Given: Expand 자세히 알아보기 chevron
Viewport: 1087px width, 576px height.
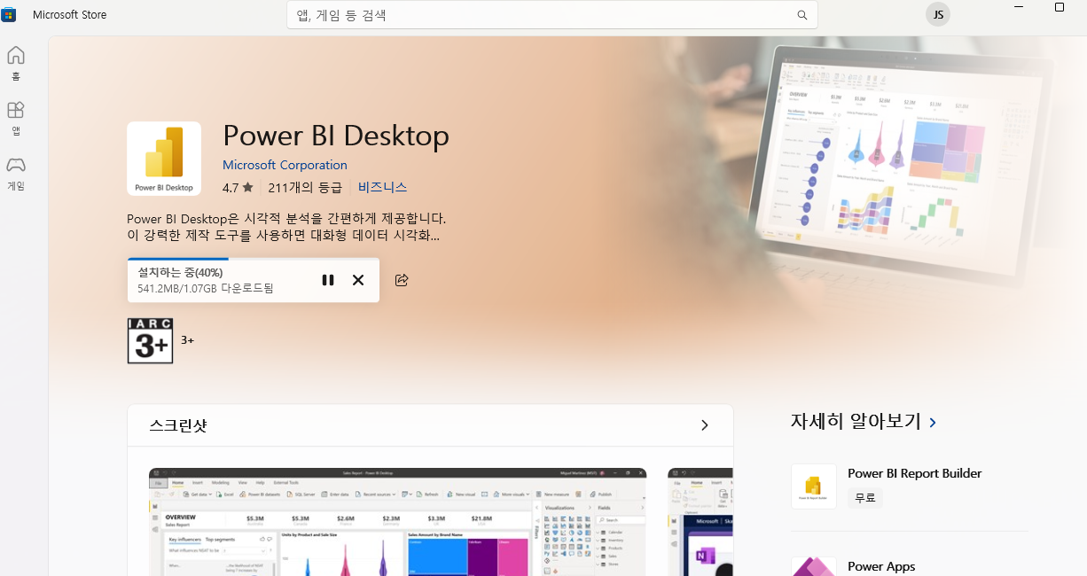Looking at the screenshot, I should pos(933,423).
